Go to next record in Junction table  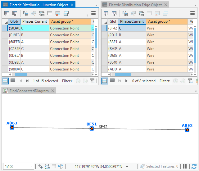pos(28,81)
